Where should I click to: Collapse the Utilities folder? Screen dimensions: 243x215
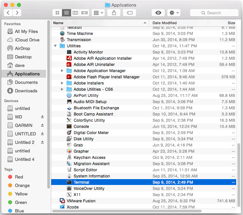pos(55,46)
